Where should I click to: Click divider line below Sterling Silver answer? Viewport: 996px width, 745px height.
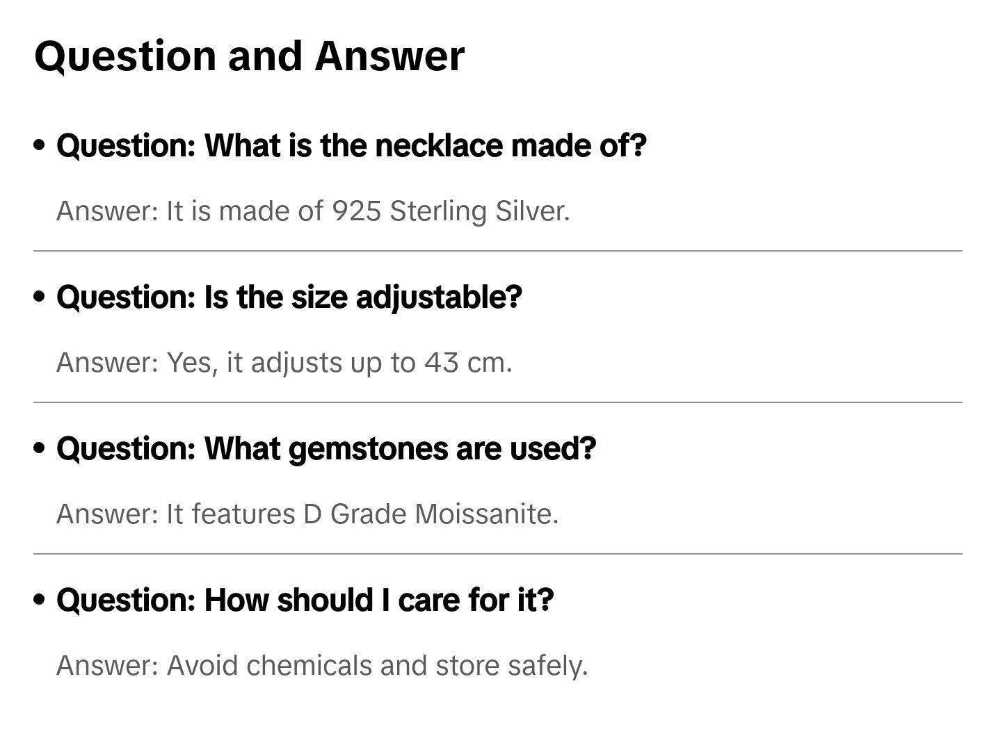pos(497,251)
